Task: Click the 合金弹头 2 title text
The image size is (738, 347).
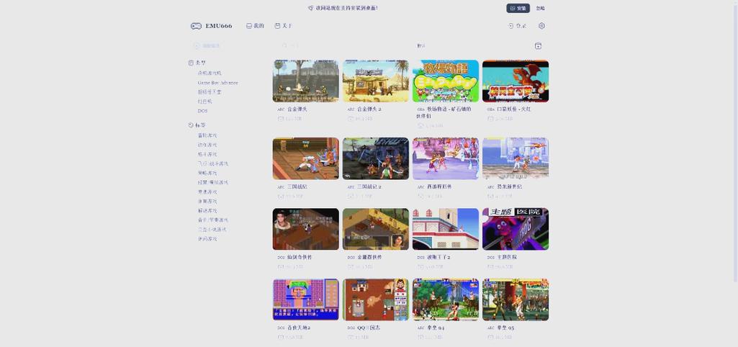Action: click(369, 109)
